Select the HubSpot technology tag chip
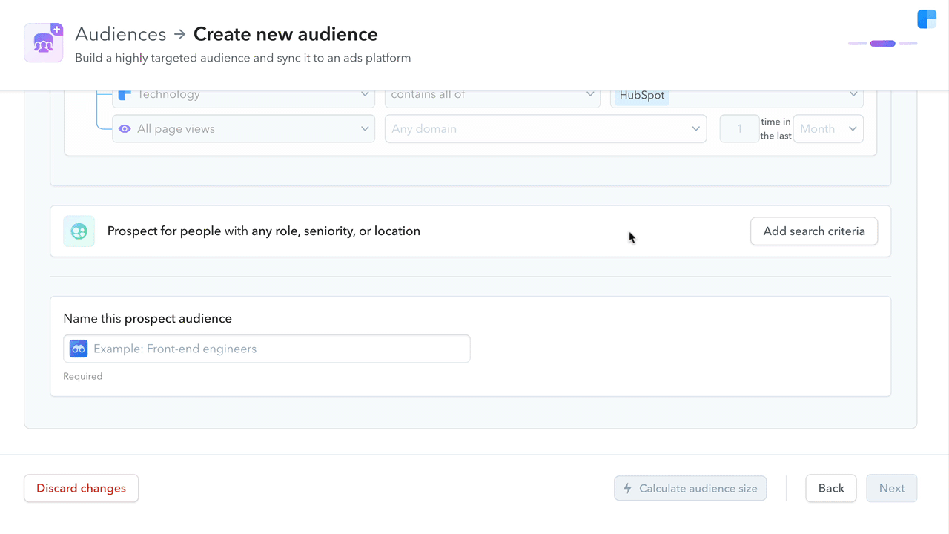The width and height of the screenshot is (949, 534). 640,95
